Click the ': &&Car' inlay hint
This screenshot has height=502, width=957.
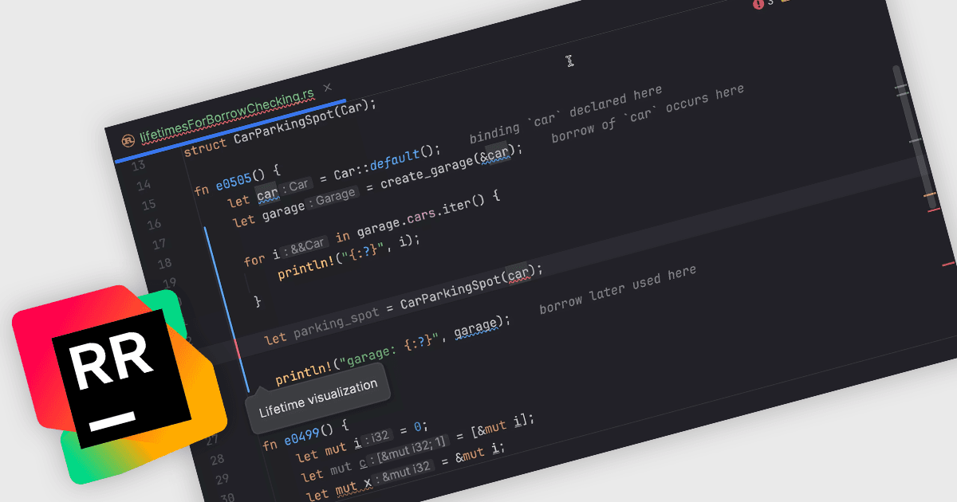[304, 246]
